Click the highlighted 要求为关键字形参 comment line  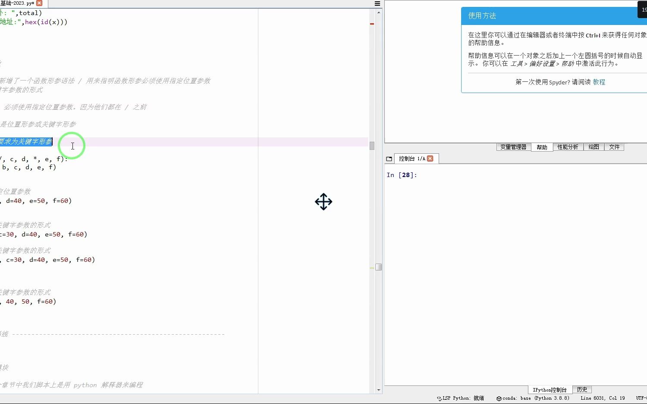[x=26, y=142]
